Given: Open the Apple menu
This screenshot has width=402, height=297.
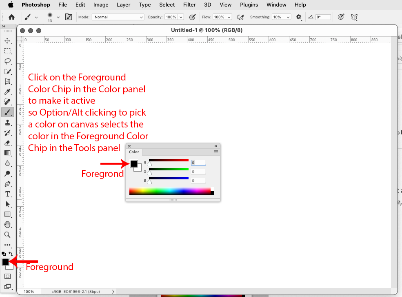Looking at the screenshot, I should click(x=11, y=4).
